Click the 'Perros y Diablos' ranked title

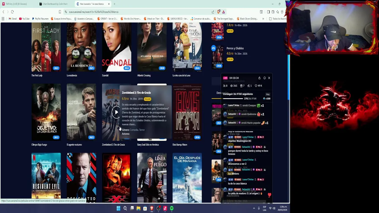click(x=235, y=48)
